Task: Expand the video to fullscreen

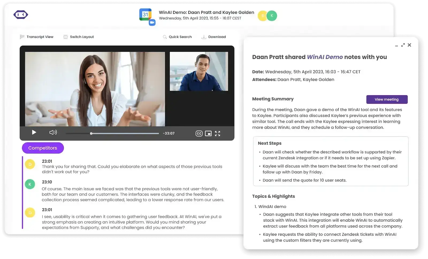Action: coord(217,133)
